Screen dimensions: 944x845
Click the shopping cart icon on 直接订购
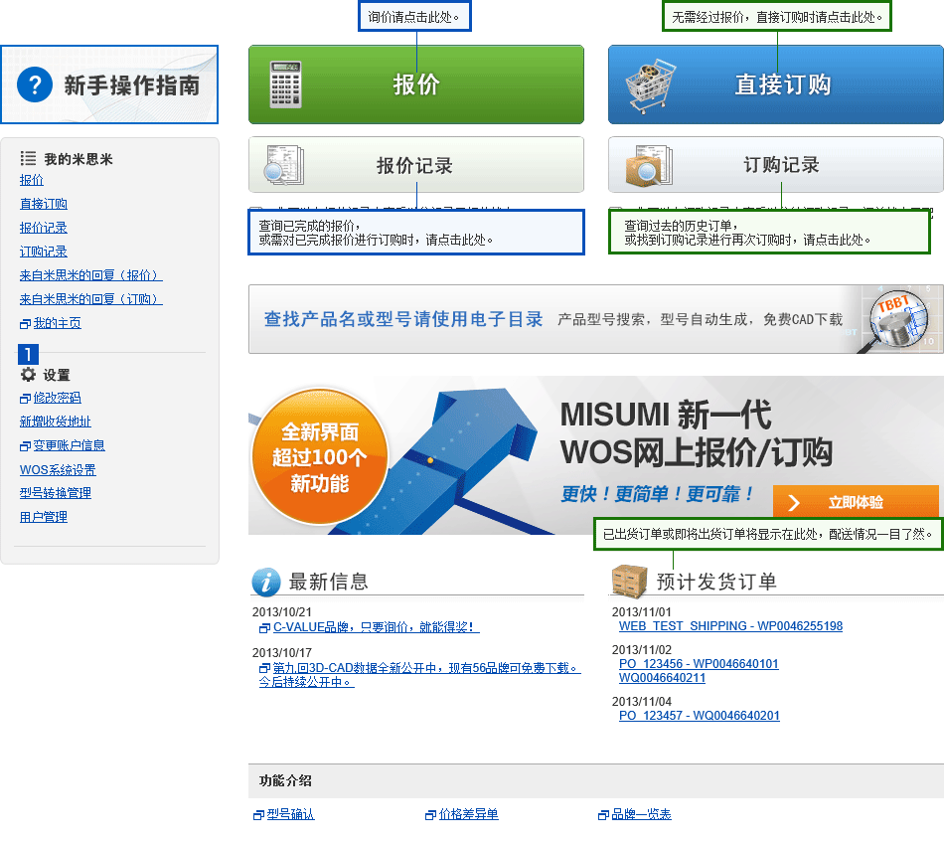650,85
